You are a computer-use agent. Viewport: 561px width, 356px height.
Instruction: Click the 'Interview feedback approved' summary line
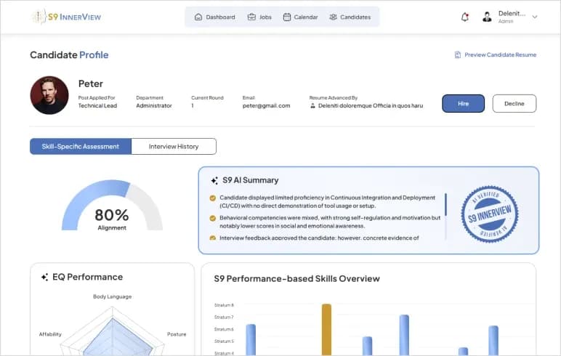tap(319, 238)
